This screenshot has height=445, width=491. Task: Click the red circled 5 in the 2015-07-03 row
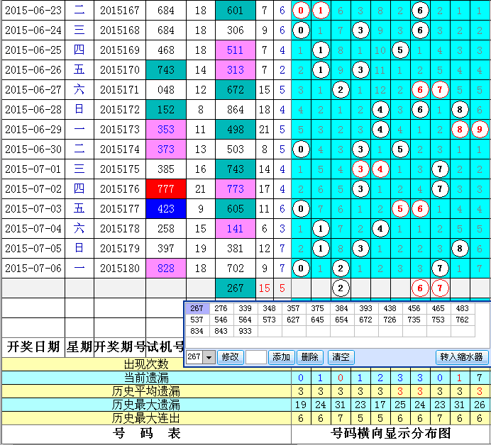click(x=400, y=209)
